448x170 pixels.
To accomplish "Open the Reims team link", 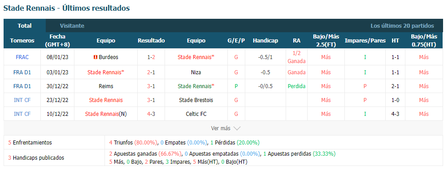I will (x=106, y=86).
